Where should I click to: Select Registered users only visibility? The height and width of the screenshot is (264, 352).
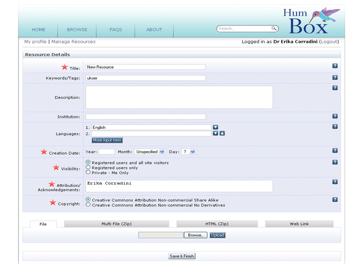pos(88,167)
